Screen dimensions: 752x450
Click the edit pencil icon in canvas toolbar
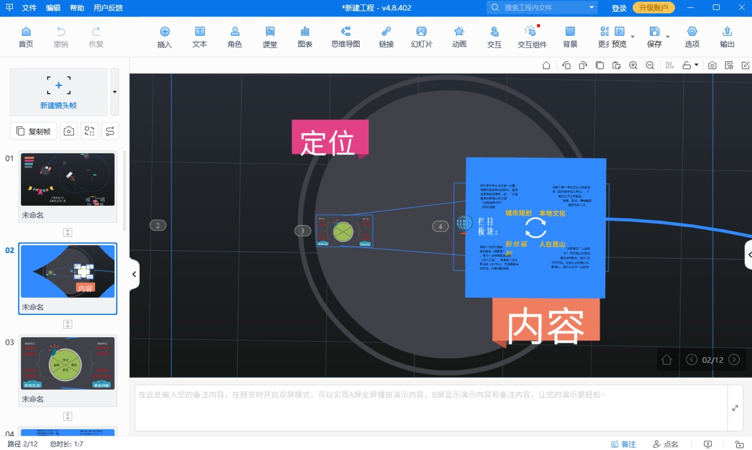pos(745,66)
